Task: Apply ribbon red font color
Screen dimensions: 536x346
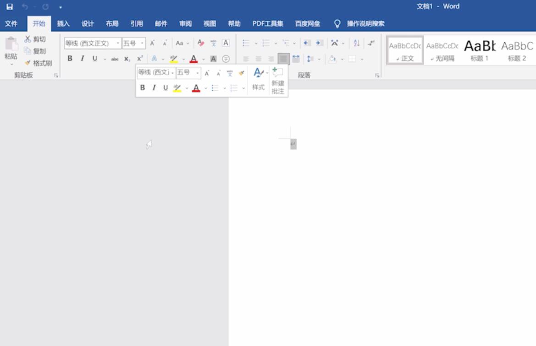Action: point(194,59)
